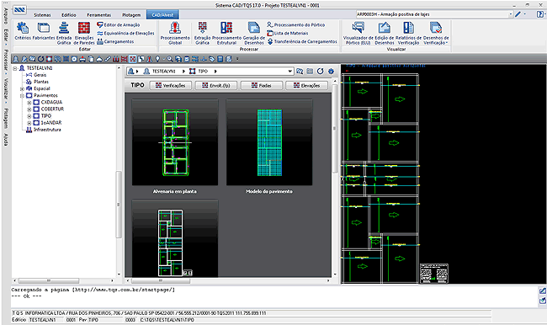The image size is (547, 325).
Task: Open the Desenhos de Verificação dropdown
Action: coord(436,33)
